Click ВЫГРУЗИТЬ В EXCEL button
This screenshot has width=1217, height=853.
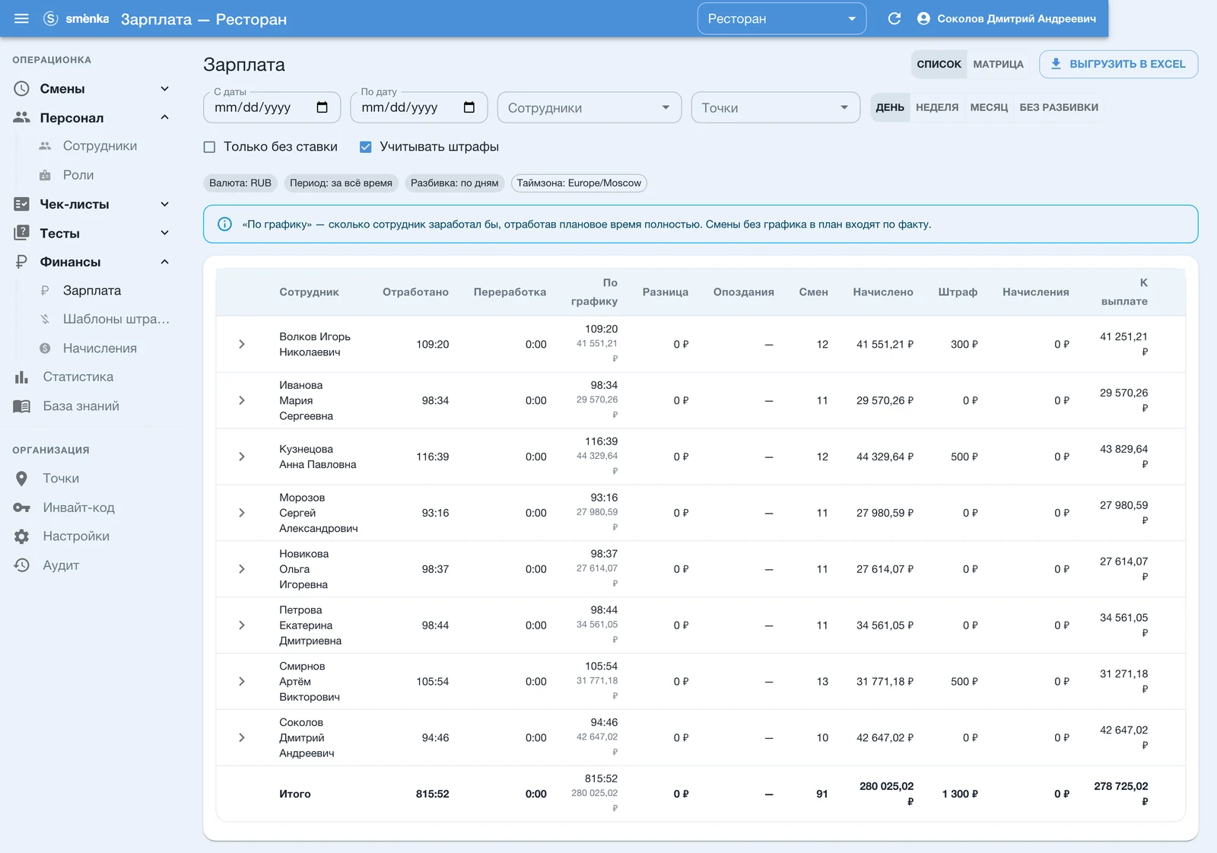click(x=1118, y=64)
